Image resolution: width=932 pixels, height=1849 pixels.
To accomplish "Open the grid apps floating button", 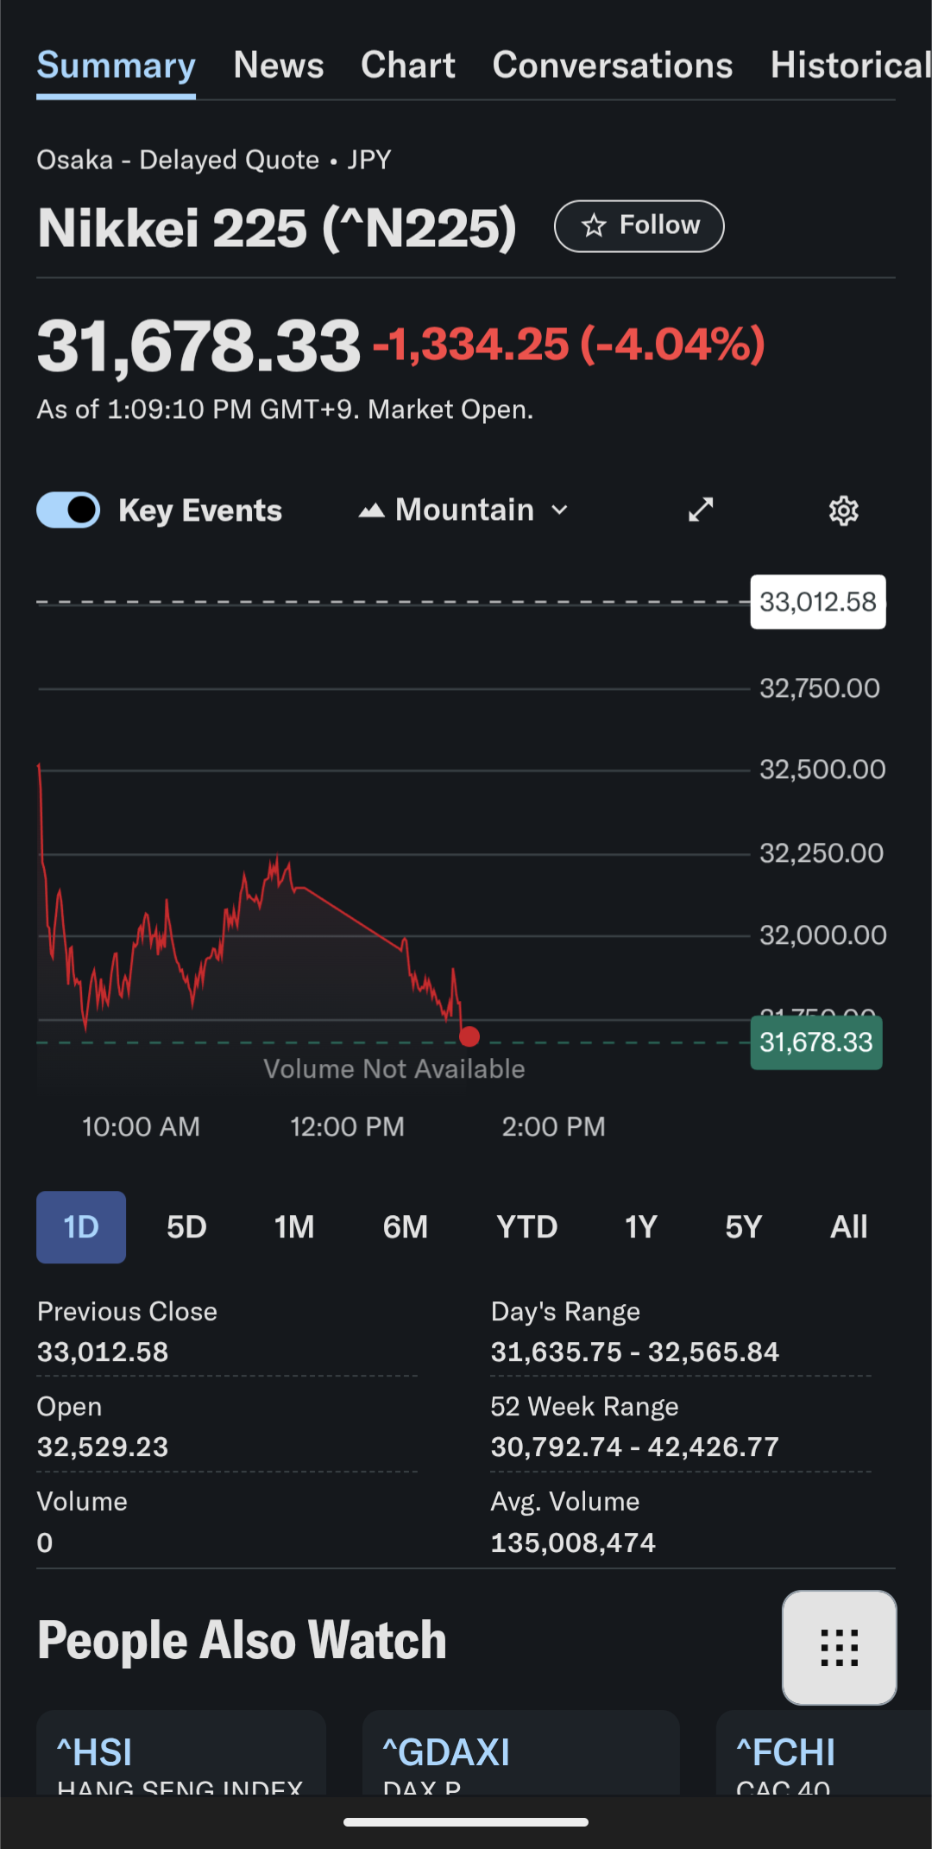I will pyautogui.click(x=839, y=1647).
